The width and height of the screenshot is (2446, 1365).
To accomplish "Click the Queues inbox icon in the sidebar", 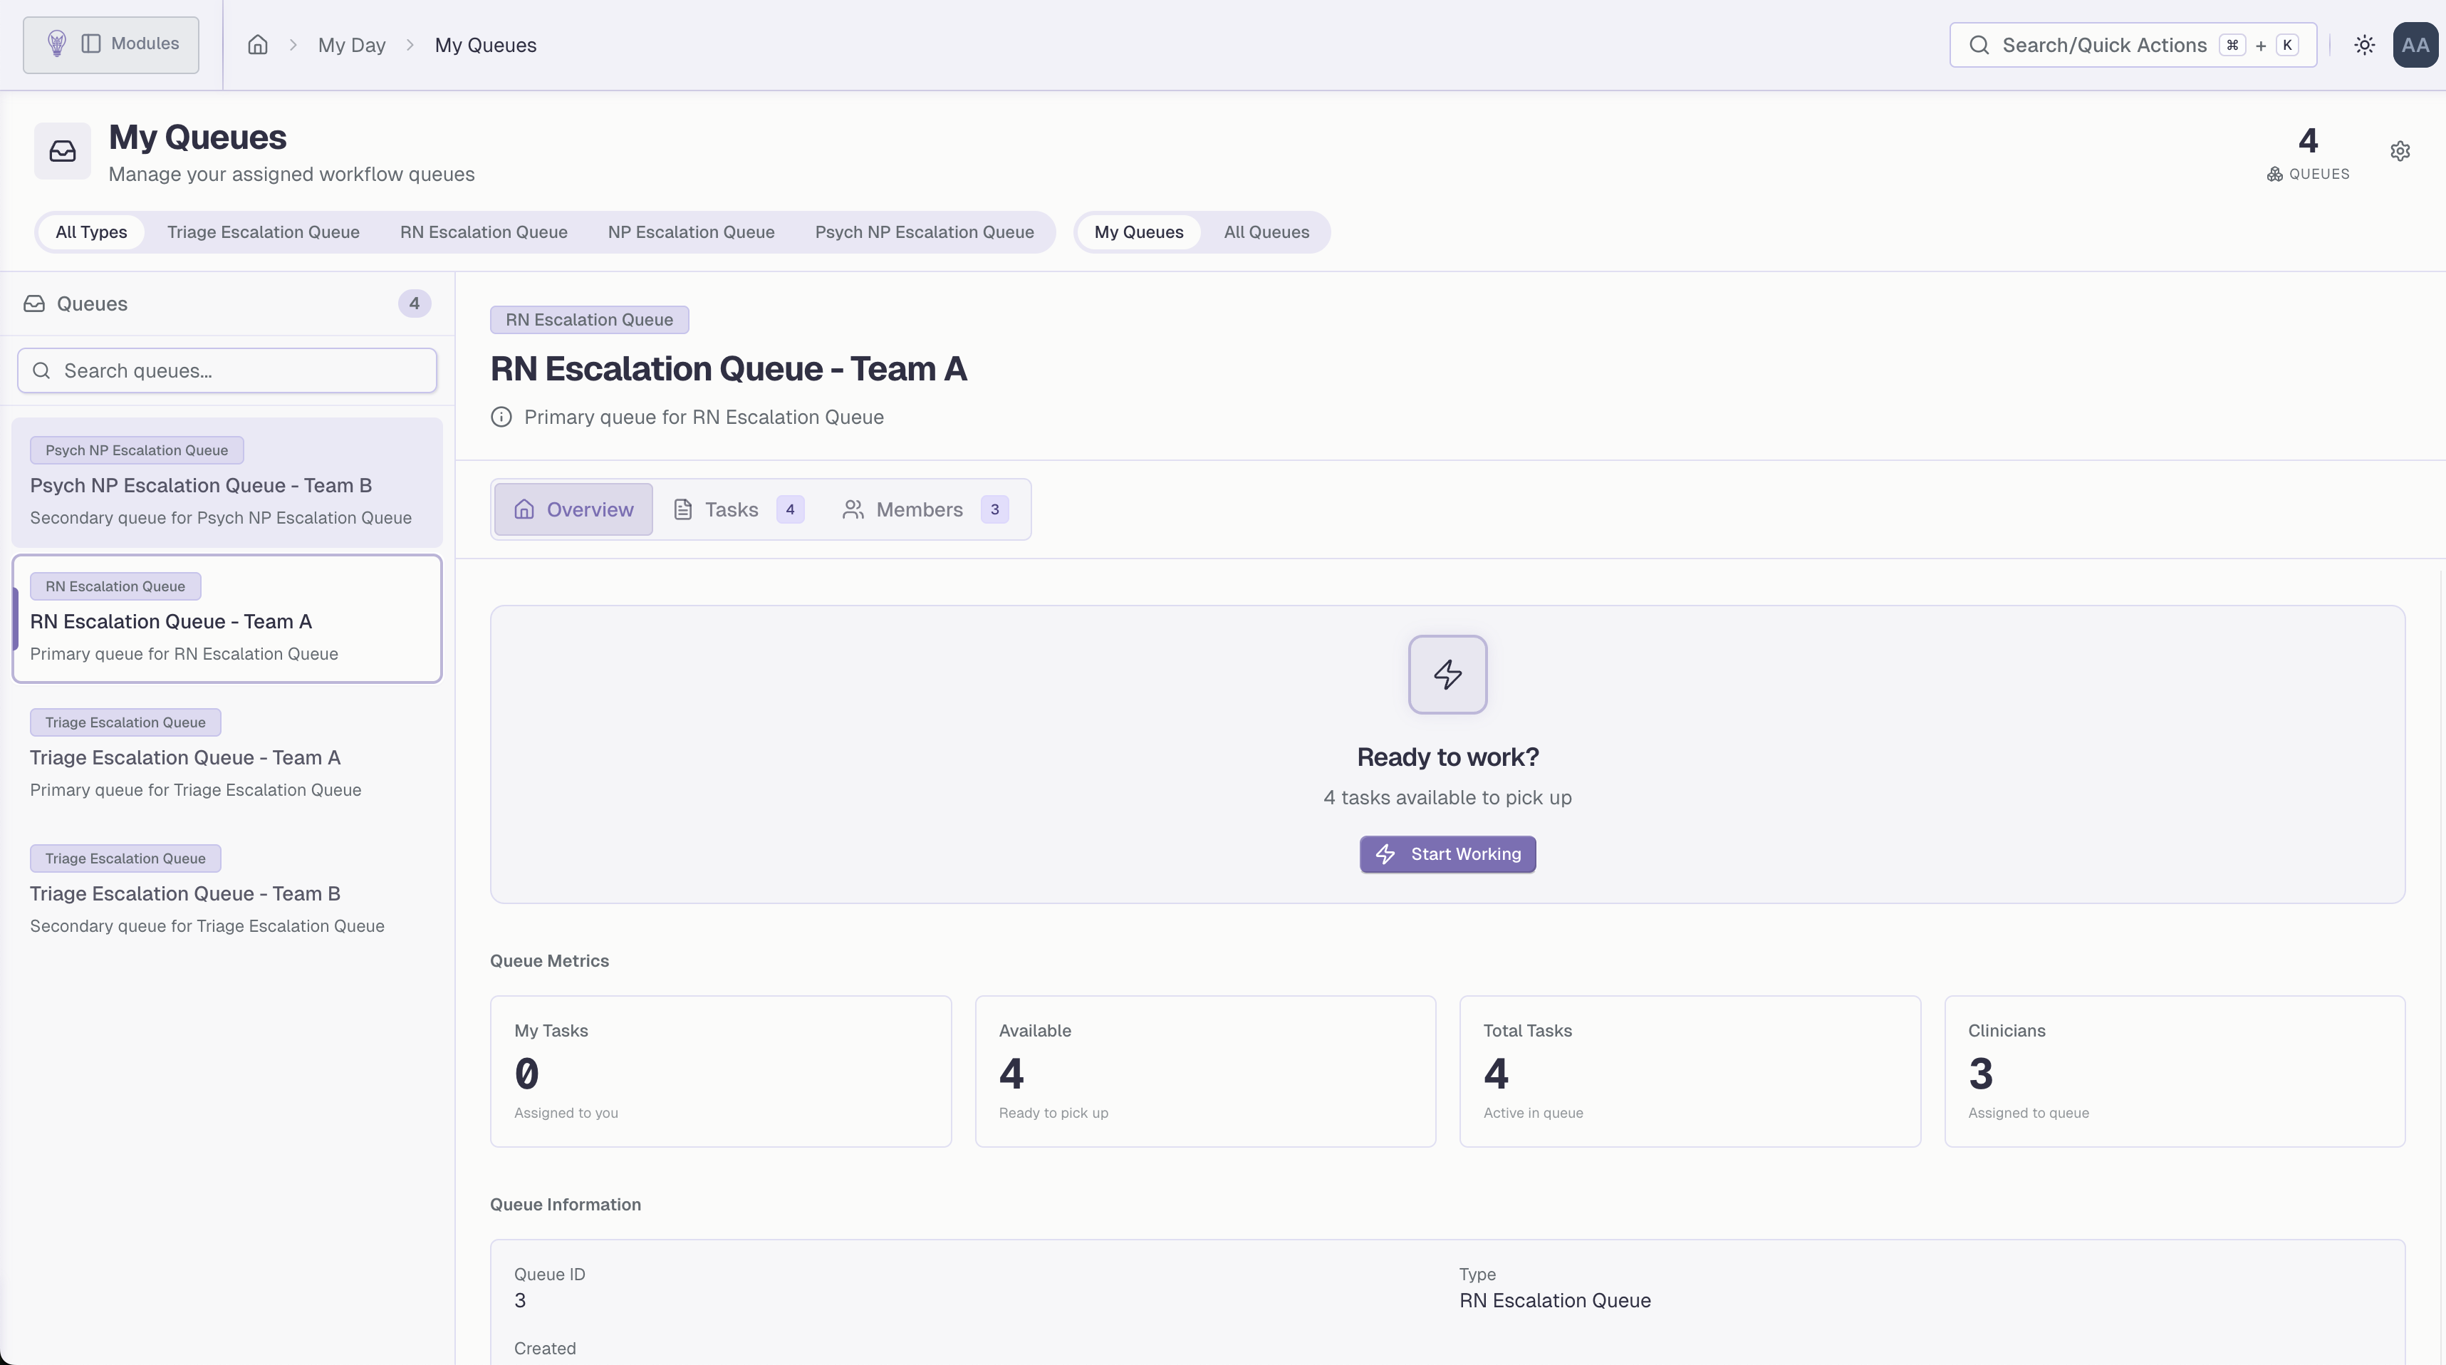I will pyautogui.click(x=33, y=303).
